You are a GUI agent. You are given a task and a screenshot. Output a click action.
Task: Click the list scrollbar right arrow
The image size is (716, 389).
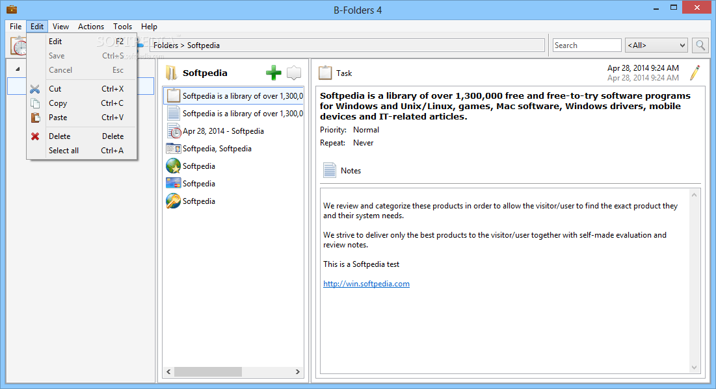pyautogui.click(x=298, y=371)
